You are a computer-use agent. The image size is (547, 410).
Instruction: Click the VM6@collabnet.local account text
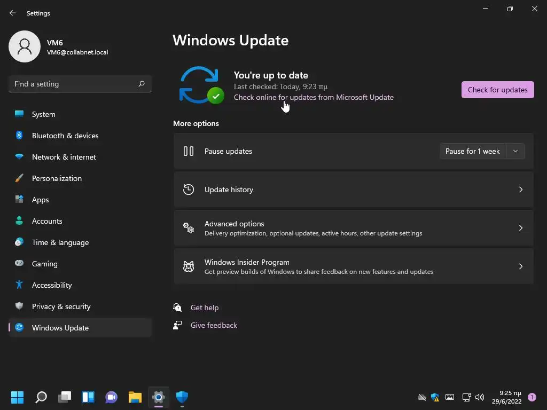[77, 52]
